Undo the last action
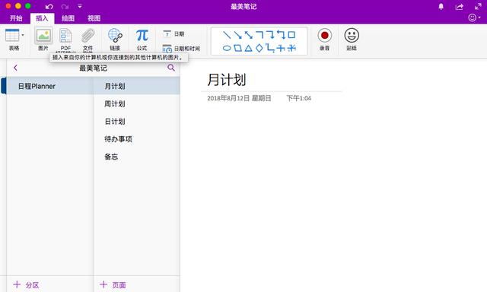This screenshot has height=292, width=487. pos(49,6)
